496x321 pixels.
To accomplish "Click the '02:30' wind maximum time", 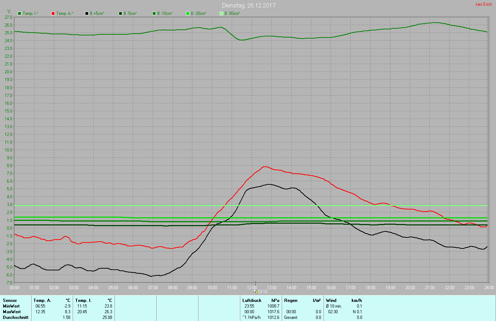I will click(333, 312).
